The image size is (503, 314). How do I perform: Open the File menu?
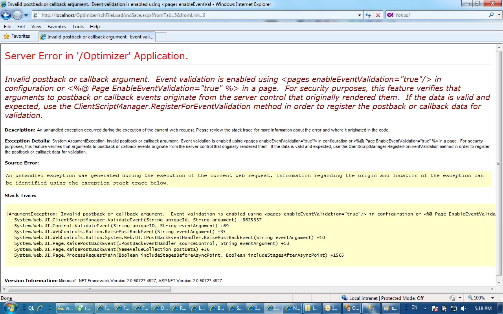7,27
